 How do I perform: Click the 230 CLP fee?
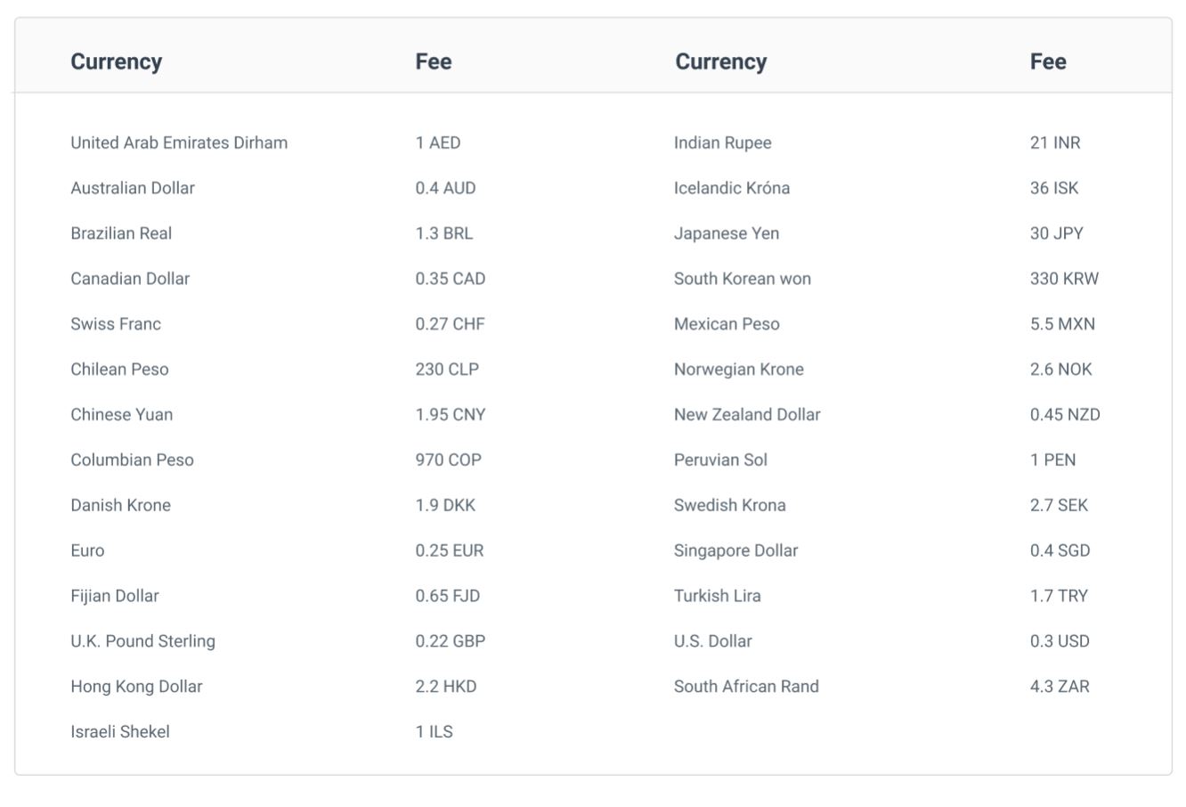[447, 370]
